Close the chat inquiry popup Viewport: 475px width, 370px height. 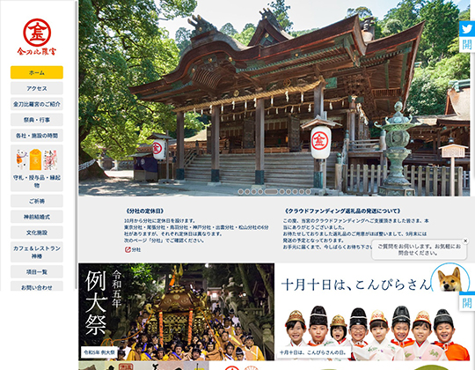465,240
